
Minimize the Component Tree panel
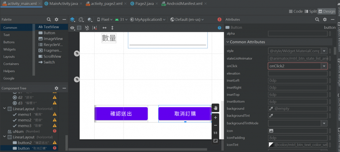pos(64,88)
